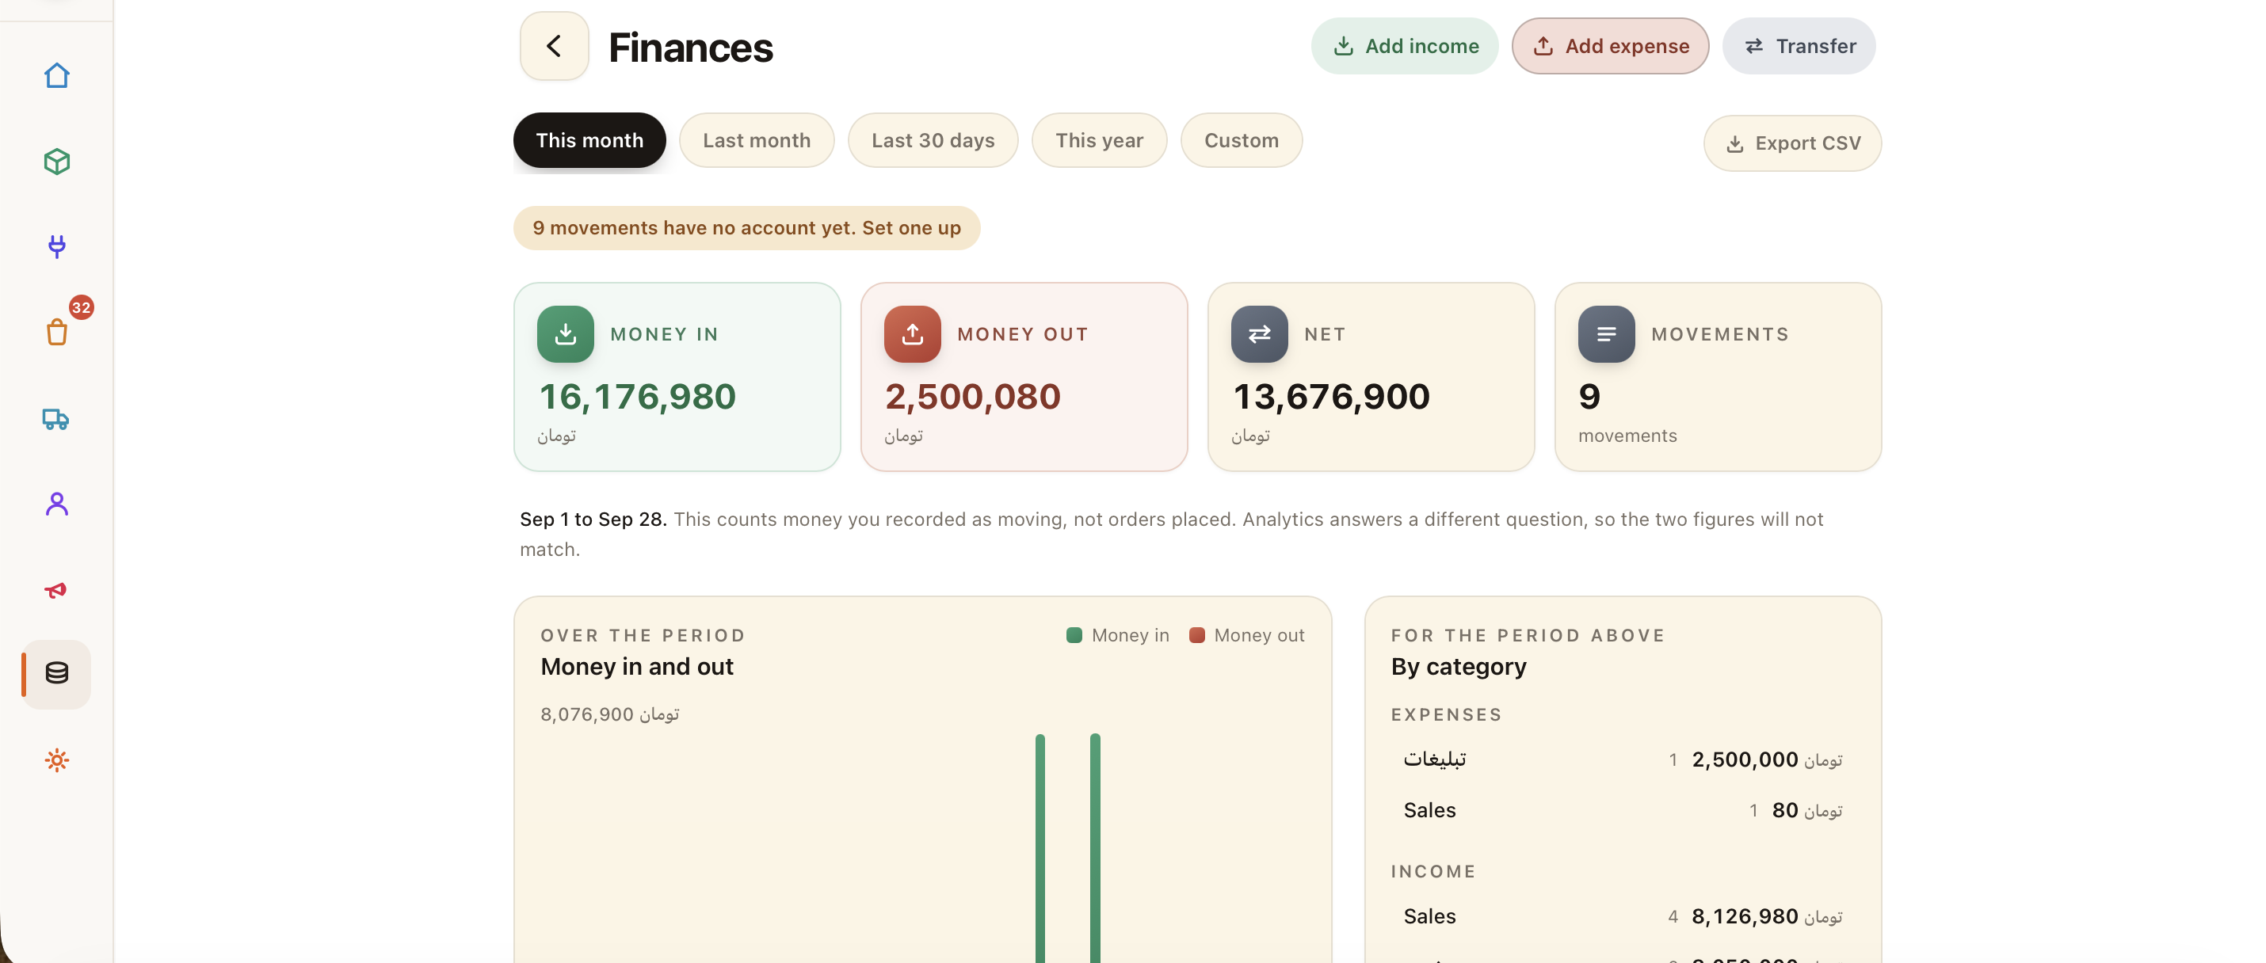
Task: Click the red Money Out upload icon
Action: pyautogui.click(x=912, y=333)
